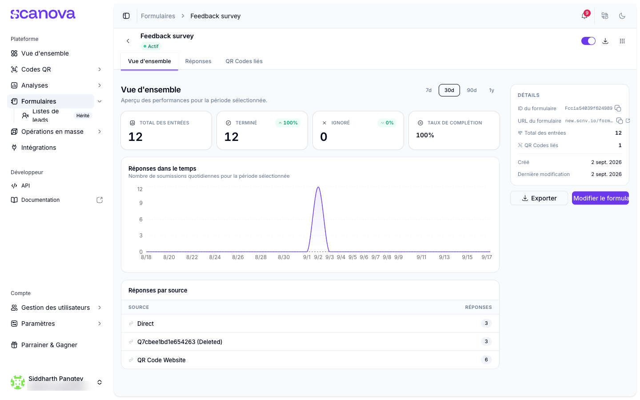Expand the Opérations en masse submenu

tap(100, 132)
